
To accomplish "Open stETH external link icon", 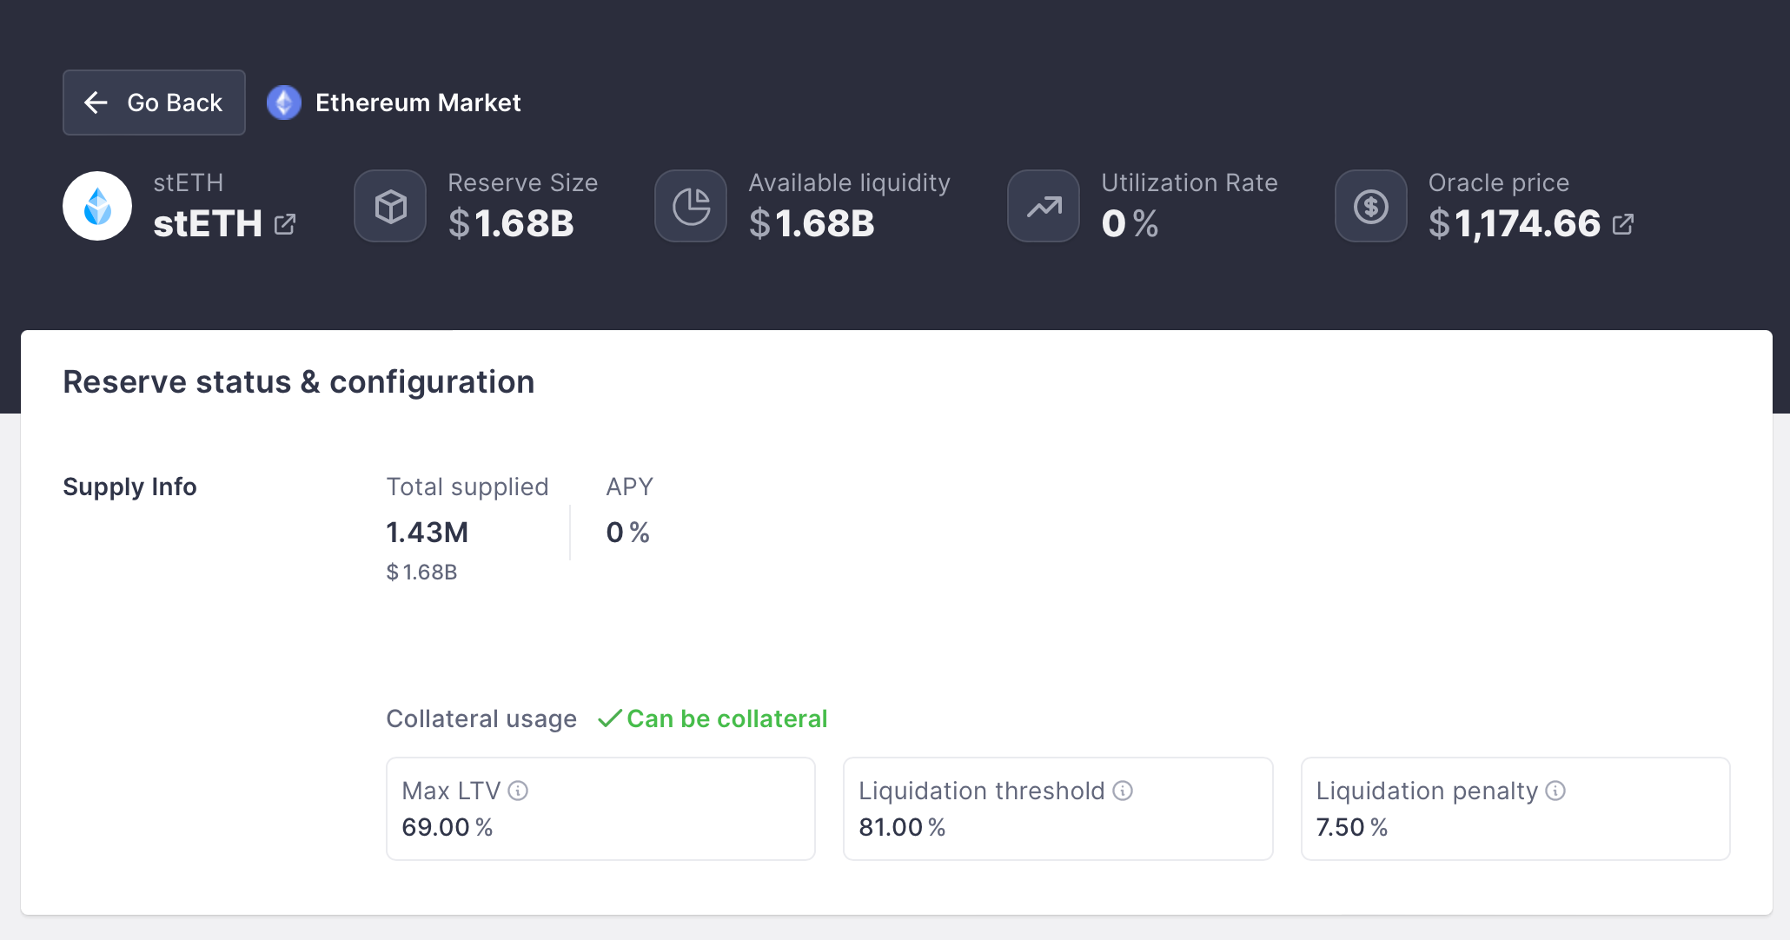I will (x=285, y=224).
